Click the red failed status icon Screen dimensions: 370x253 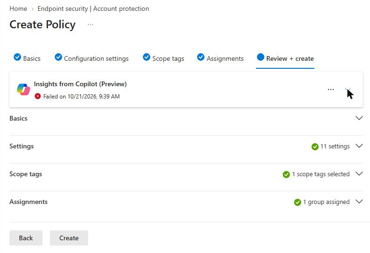pyautogui.click(x=38, y=96)
